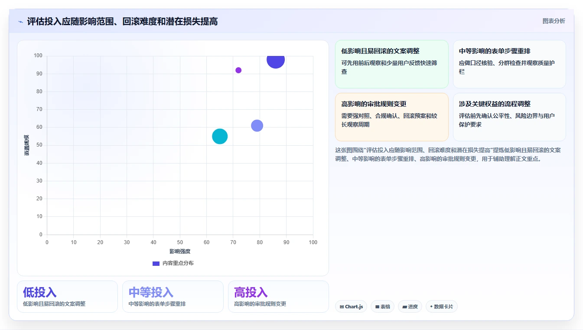Click the y-axis tick value 100
Screen dimensions: 583x330
pos(38,56)
